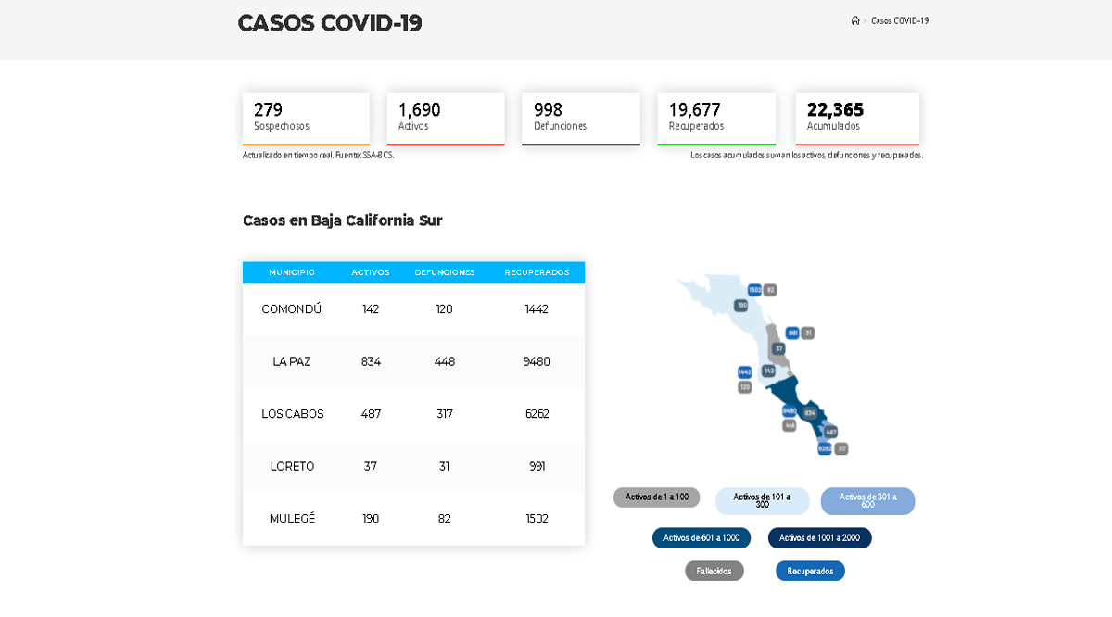Toggle the Fallecidos legend pill
The width and height of the screenshot is (1112, 617).
point(714,571)
